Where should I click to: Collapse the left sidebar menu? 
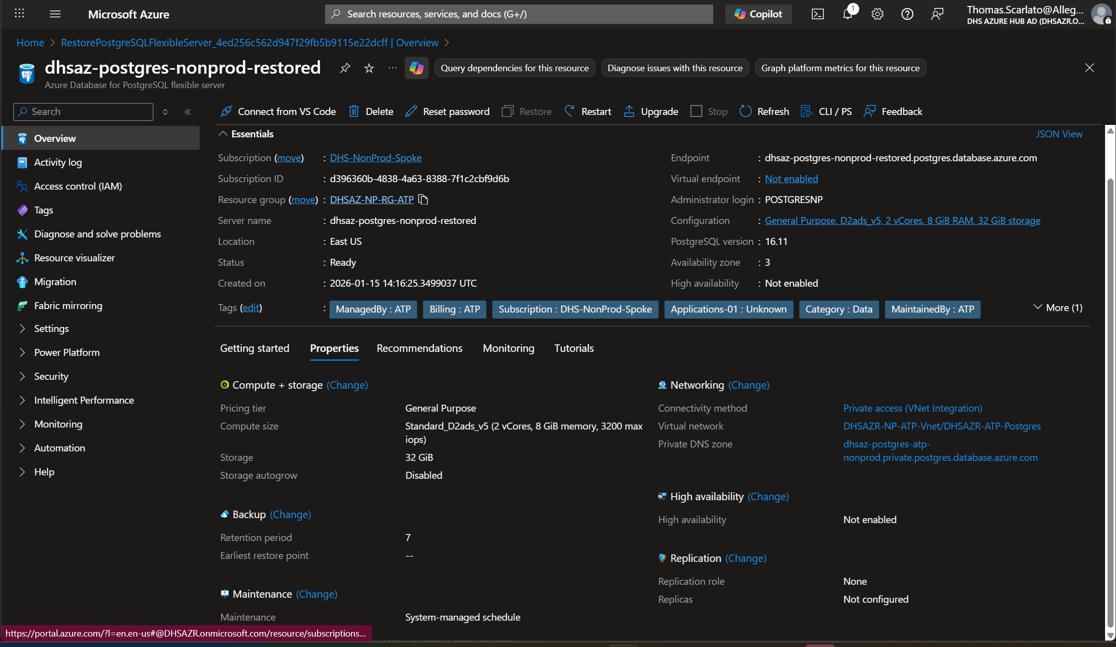tap(188, 112)
